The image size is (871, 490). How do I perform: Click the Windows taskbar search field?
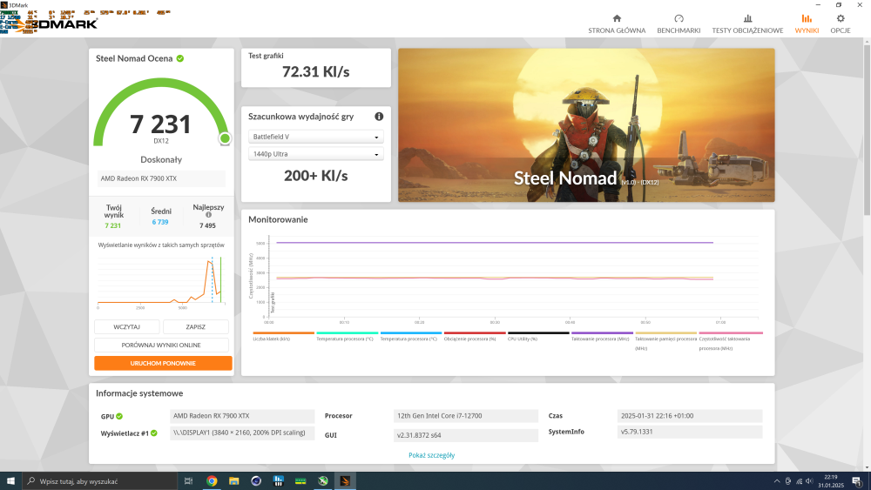[x=96, y=480]
